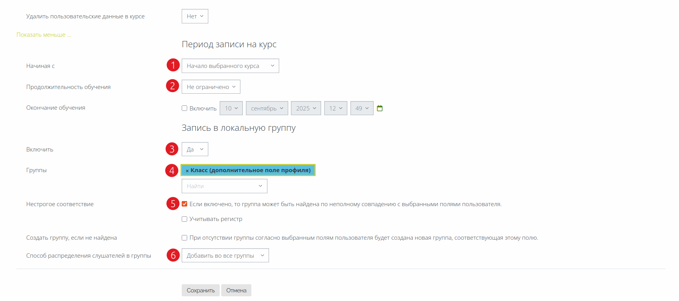Tick the 'Создать группу, если не найдена' checkbox

[184, 238]
